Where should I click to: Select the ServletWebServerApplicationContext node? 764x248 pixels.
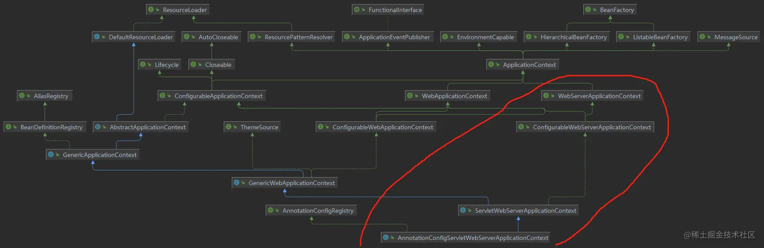click(x=519, y=211)
